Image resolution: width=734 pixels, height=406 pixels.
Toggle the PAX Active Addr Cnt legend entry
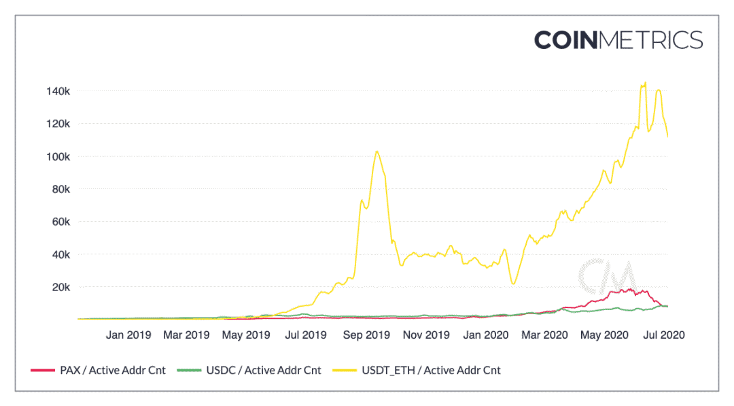pyautogui.click(x=99, y=370)
